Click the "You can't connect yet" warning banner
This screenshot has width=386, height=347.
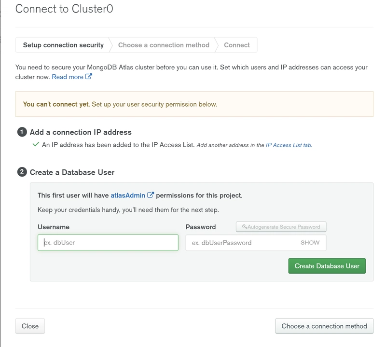pos(194,104)
